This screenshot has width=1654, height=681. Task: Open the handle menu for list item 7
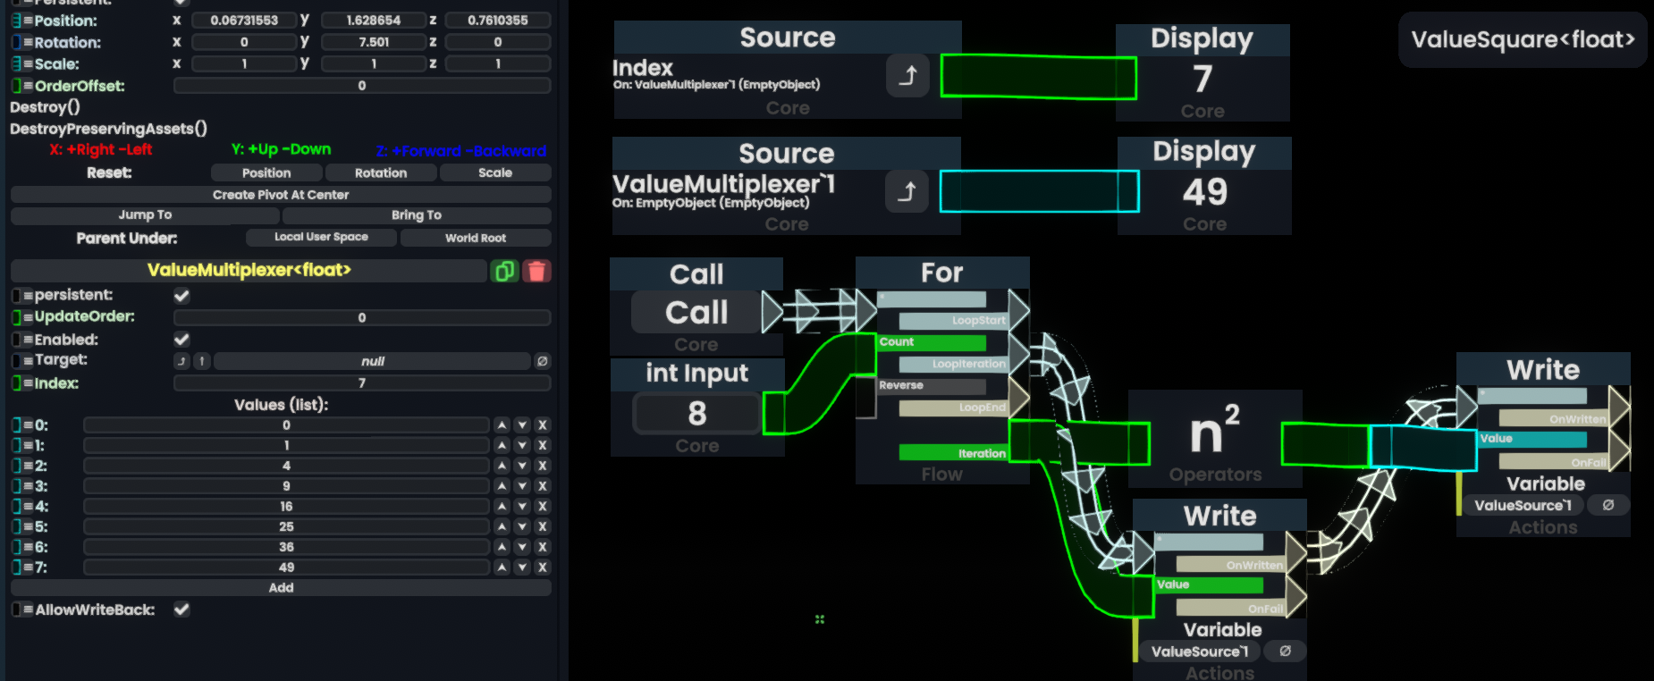[16, 567]
